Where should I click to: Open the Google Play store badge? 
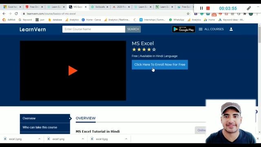[184, 29]
